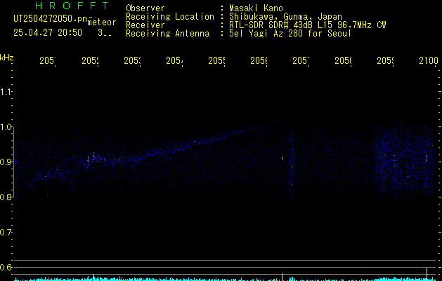The image size is (442, 281).
Task: Click the 2058 time axis label
Action: tap(343, 60)
